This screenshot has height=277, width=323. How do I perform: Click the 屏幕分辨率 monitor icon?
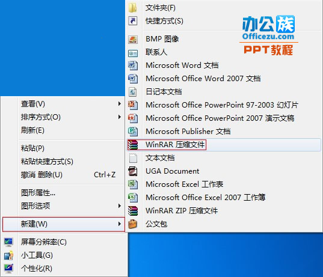[x=8, y=242]
